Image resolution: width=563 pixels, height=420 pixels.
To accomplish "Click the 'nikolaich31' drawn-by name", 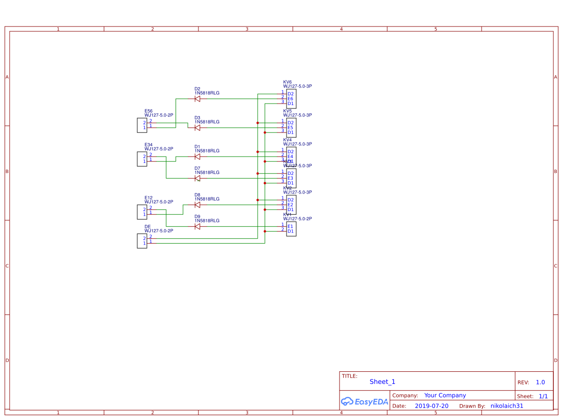I will [x=507, y=406].
